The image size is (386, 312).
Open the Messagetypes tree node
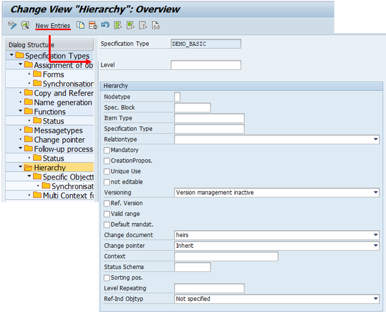point(58,131)
